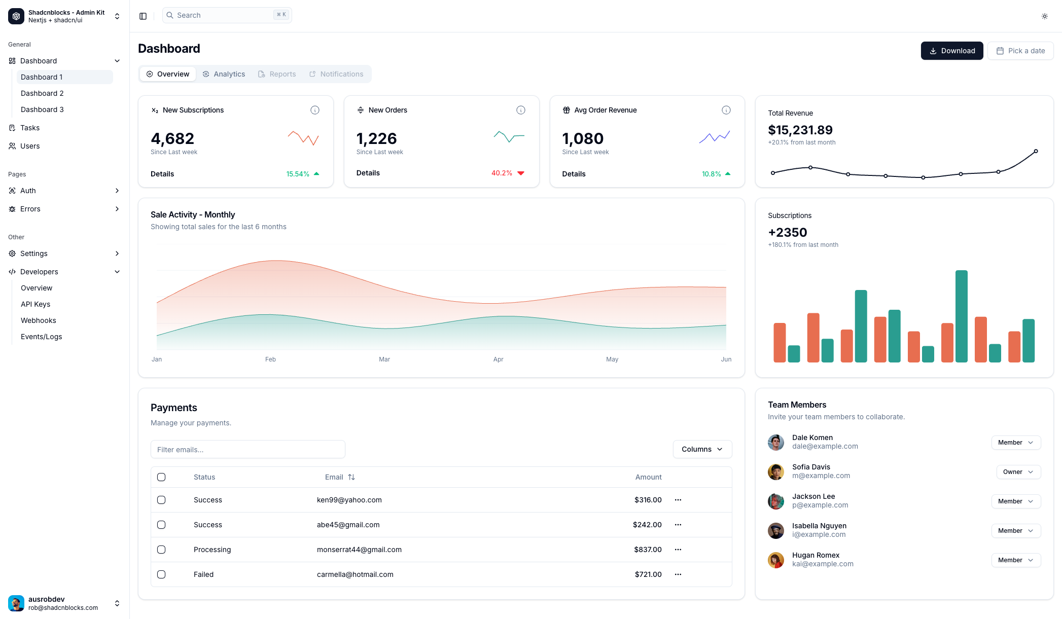
Task: Select the checkbox on the Failed payment row
Action: [x=161, y=574]
